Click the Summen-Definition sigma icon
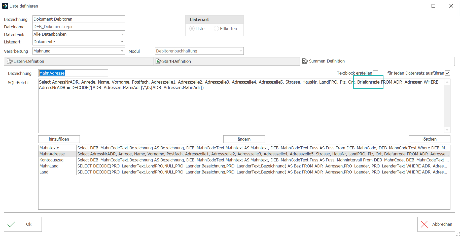 (x=305, y=61)
